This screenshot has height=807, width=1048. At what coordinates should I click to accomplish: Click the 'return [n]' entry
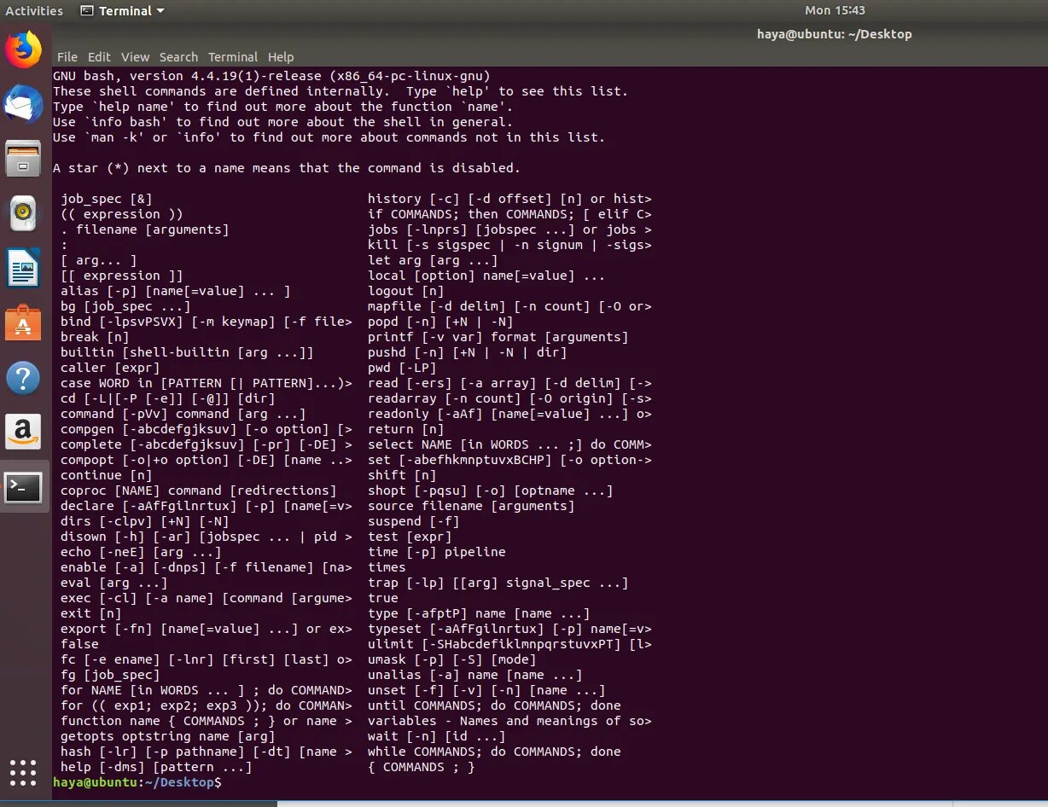[x=406, y=429]
